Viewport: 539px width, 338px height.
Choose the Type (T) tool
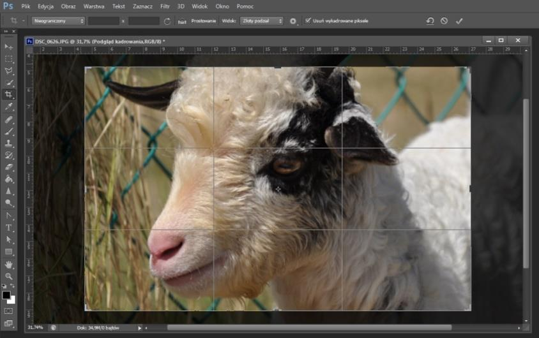(x=9, y=228)
